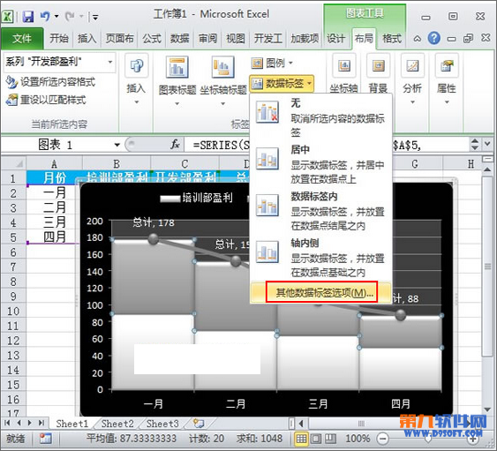Select column G header
497x451 pixels.
pos(415,163)
